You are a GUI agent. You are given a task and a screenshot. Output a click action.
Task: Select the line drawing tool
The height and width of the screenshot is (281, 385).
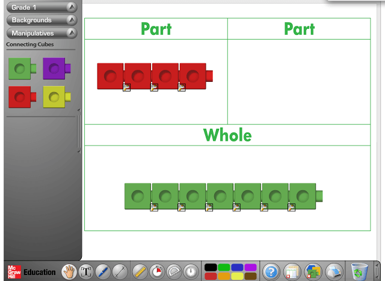tap(120, 271)
